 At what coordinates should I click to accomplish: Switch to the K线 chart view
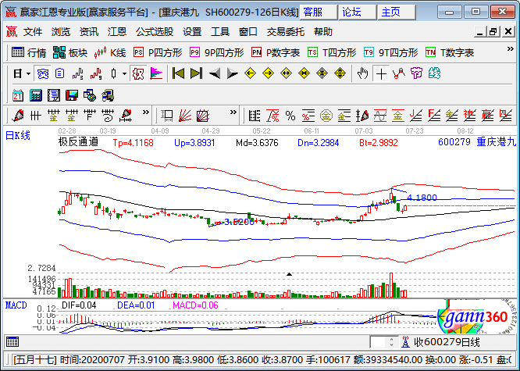[110, 52]
